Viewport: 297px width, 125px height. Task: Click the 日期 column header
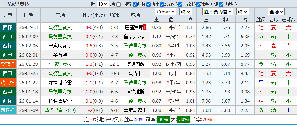(x=28, y=15)
